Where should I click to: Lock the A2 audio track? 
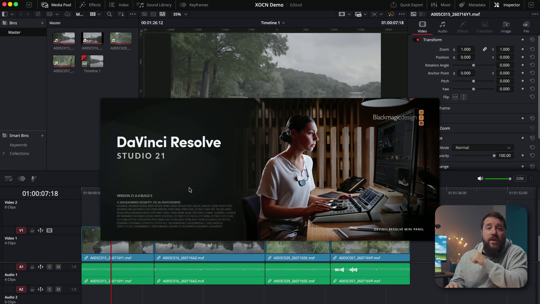[x=32, y=289]
